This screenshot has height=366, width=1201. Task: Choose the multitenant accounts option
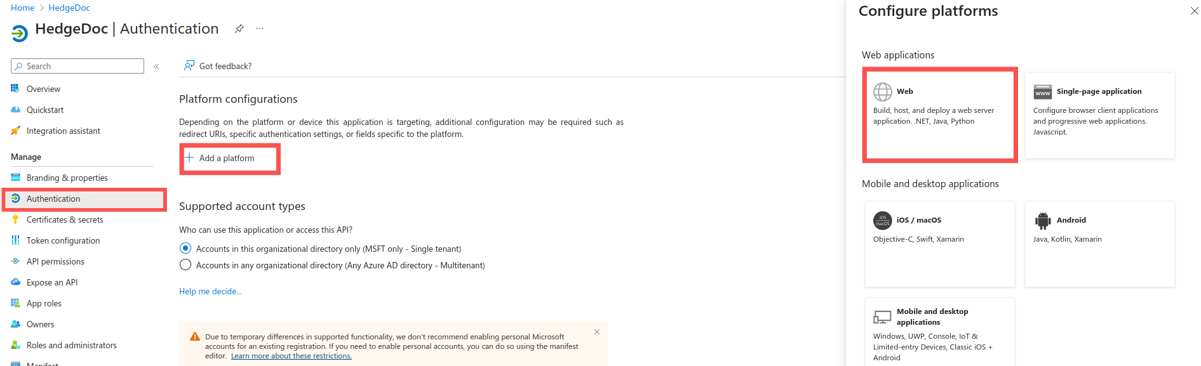(x=185, y=265)
